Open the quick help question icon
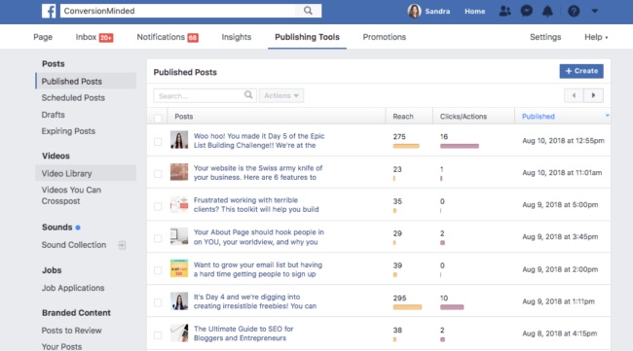The width and height of the screenshot is (633, 351). pyautogui.click(x=574, y=11)
